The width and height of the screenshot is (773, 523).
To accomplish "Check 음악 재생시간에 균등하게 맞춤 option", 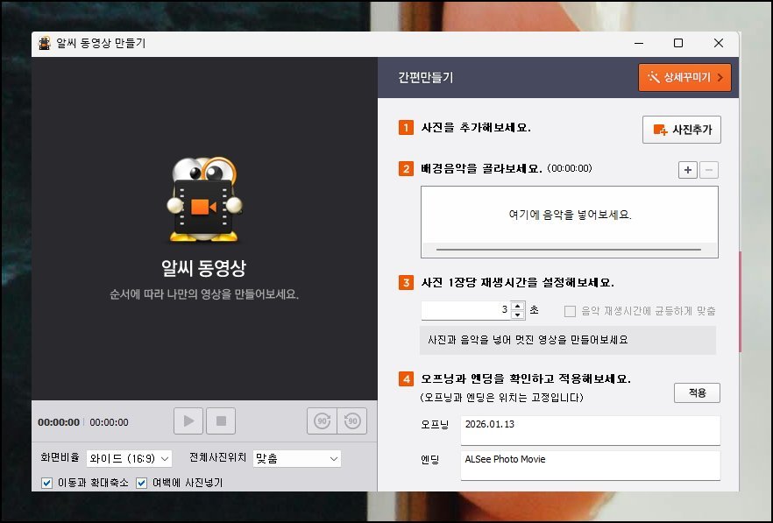I will [x=570, y=311].
